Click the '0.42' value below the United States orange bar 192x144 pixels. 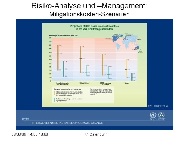click(83, 73)
